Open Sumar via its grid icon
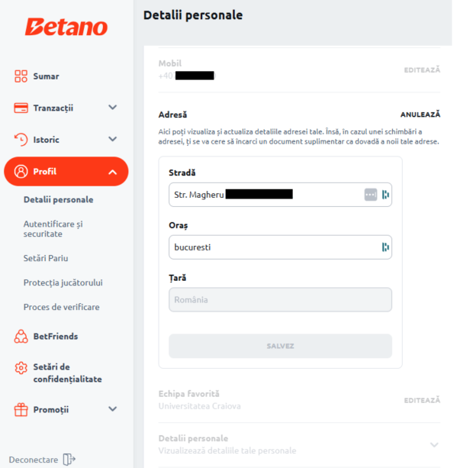 click(21, 76)
